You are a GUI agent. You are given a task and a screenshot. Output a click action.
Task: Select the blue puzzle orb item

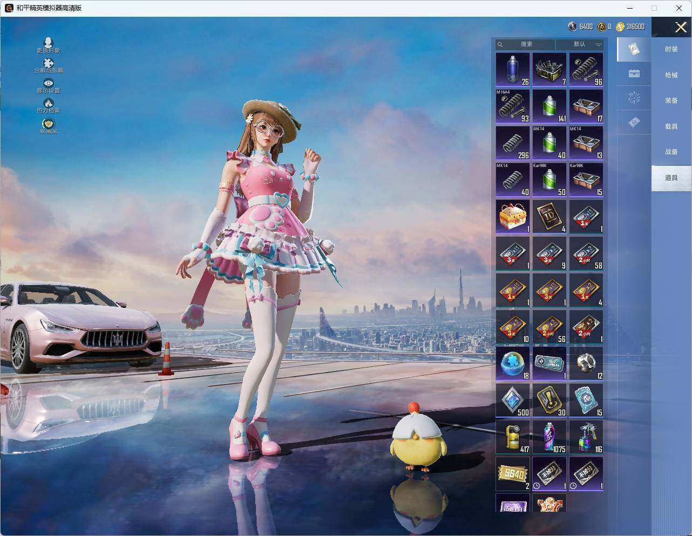[x=513, y=364]
